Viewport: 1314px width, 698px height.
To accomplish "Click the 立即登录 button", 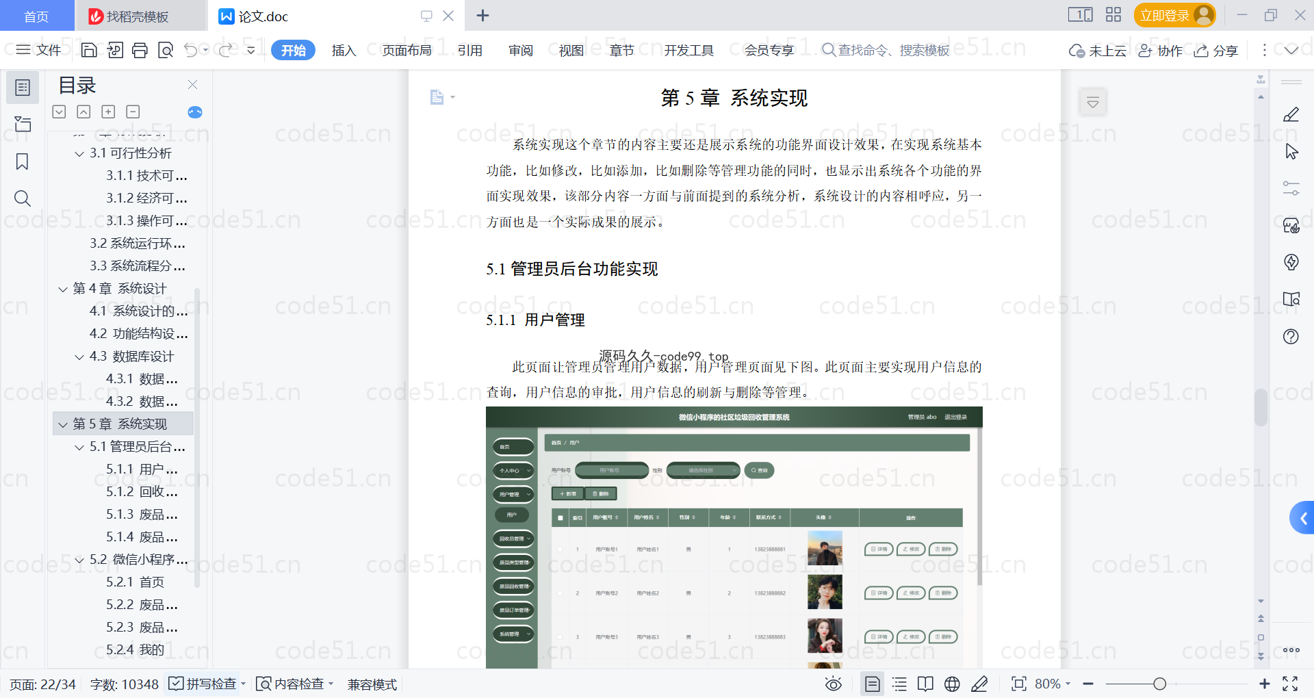I will click(1174, 15).
